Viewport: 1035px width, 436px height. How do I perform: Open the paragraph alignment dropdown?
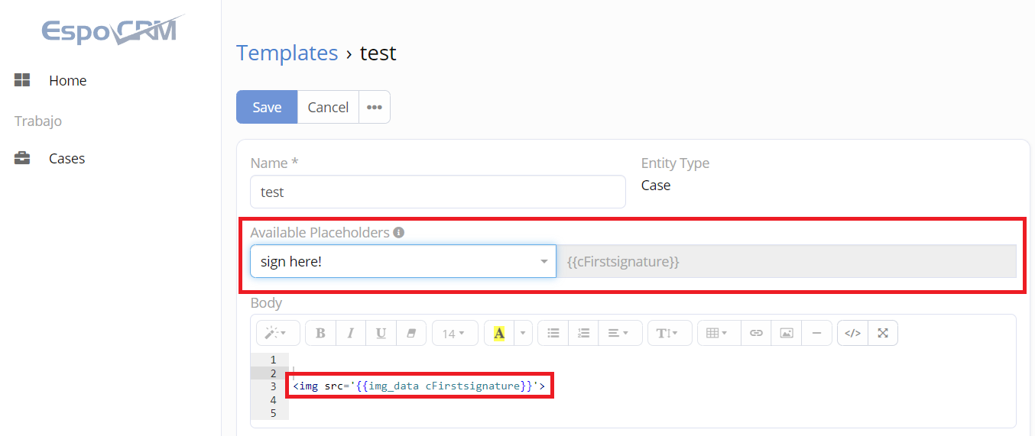[618, 333]
